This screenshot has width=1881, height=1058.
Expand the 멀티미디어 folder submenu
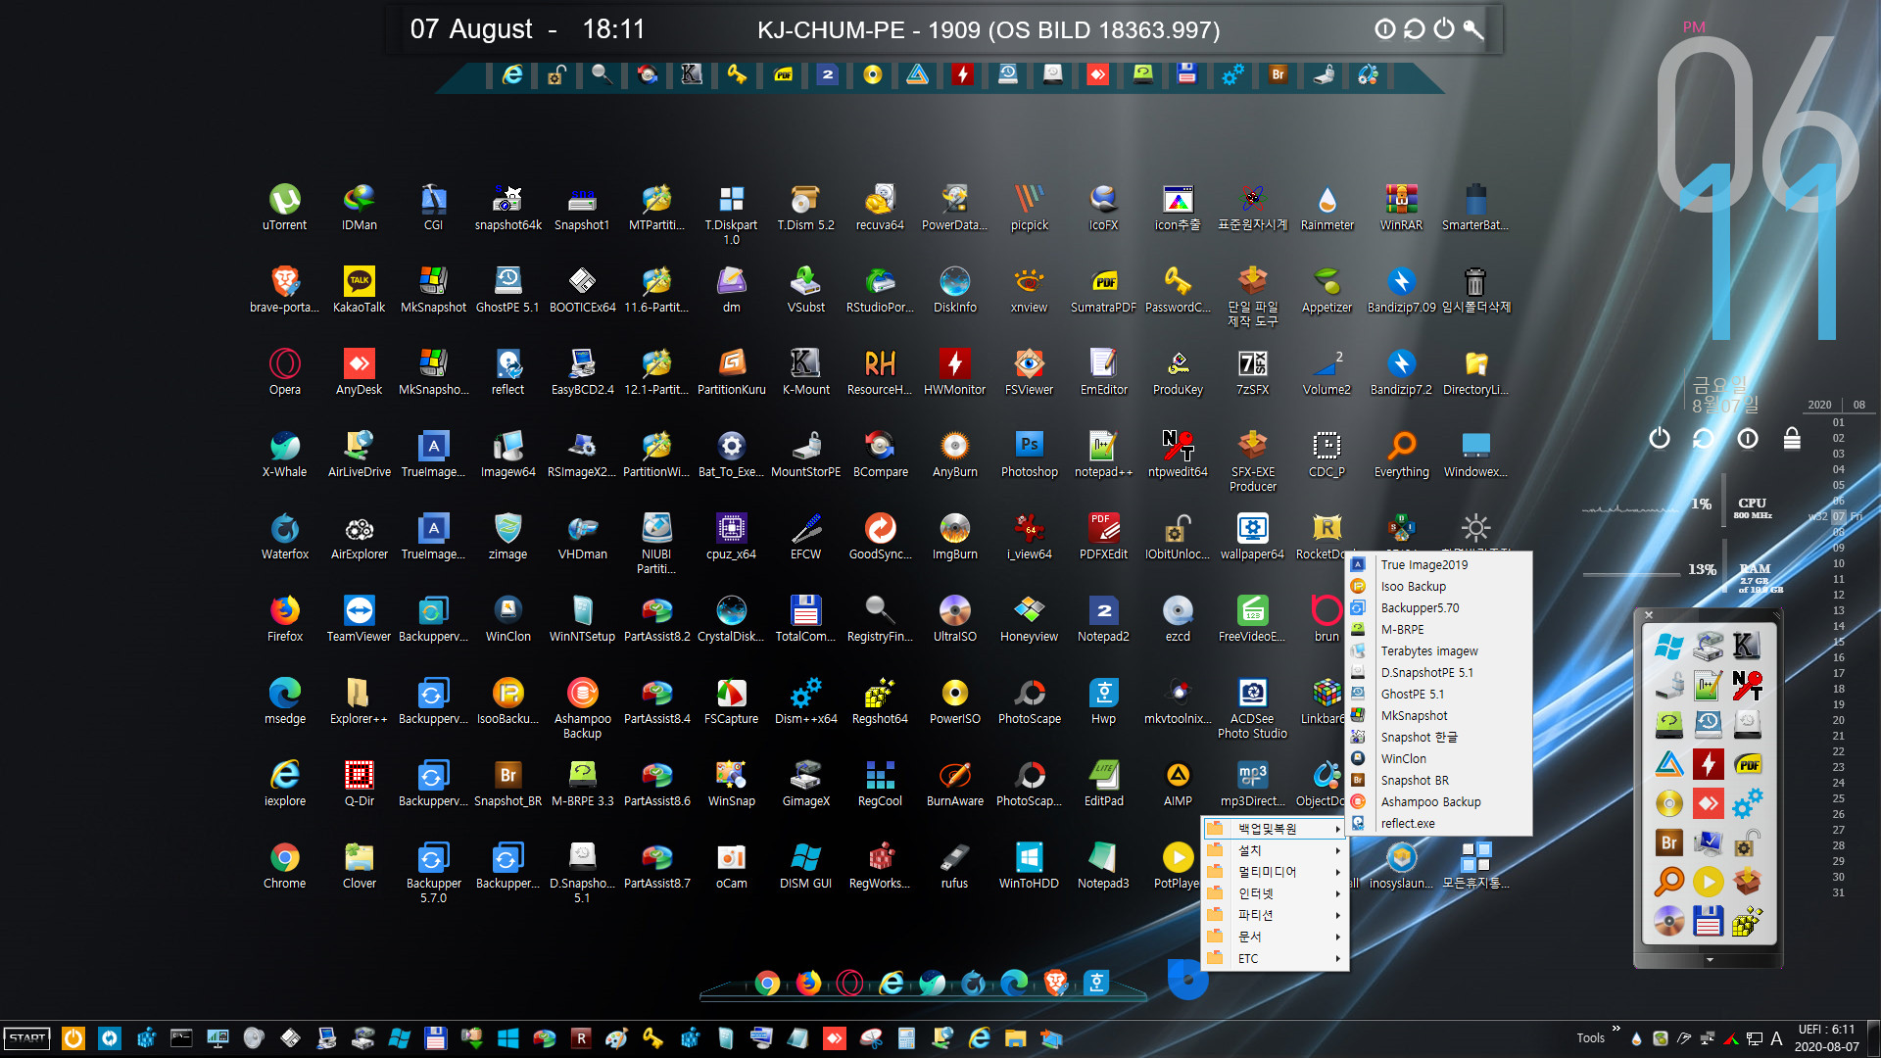pyautogui.click(x=1275, y=872)
